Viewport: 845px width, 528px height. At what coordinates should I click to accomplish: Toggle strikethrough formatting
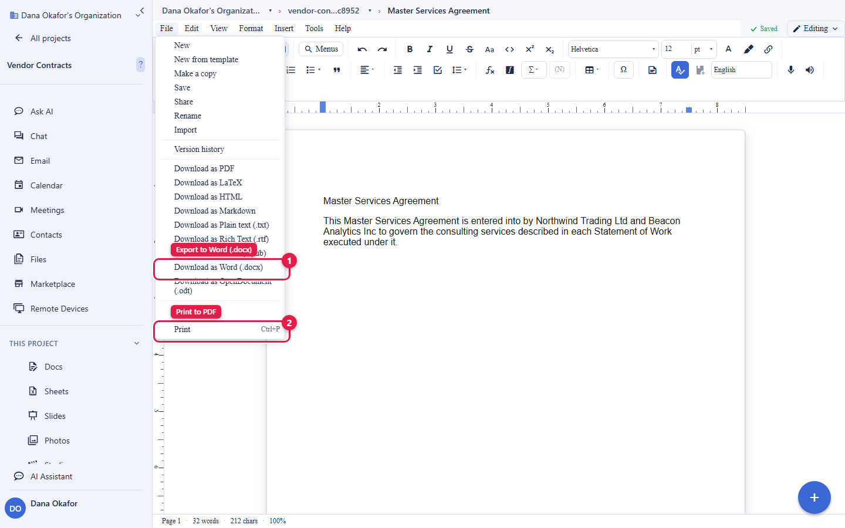point(469,49)
